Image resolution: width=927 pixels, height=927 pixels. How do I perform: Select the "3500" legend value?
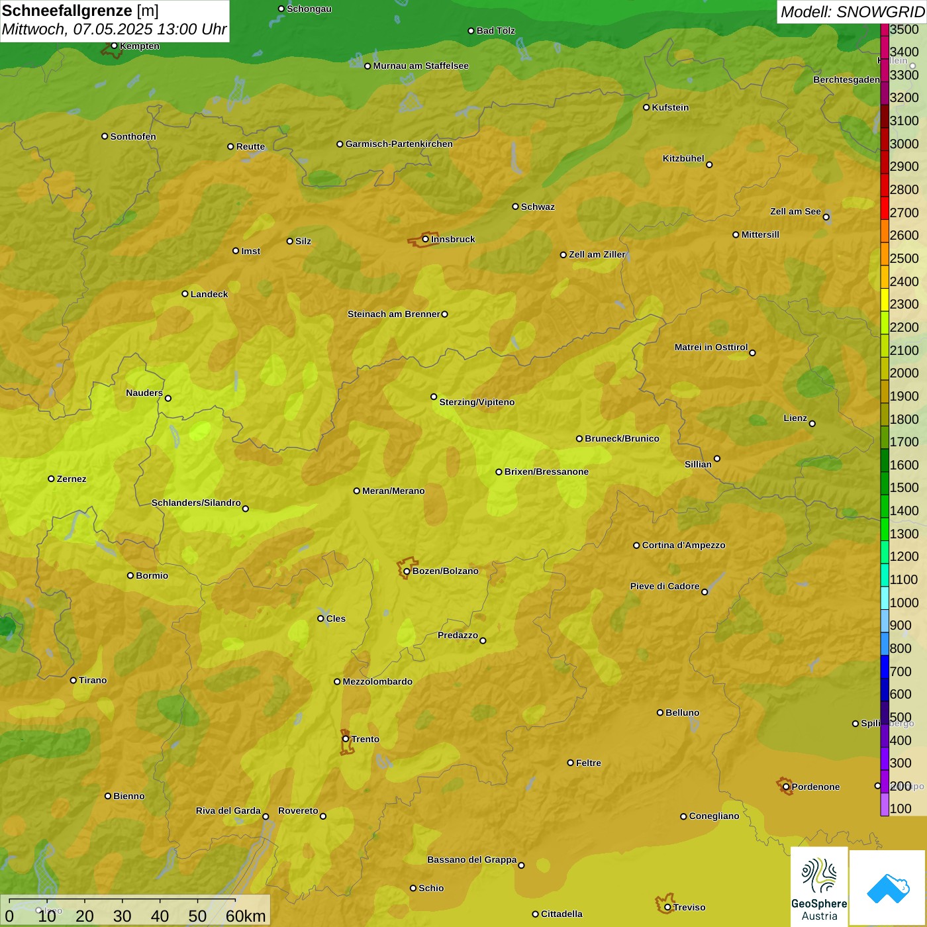(x=904, y=29)
